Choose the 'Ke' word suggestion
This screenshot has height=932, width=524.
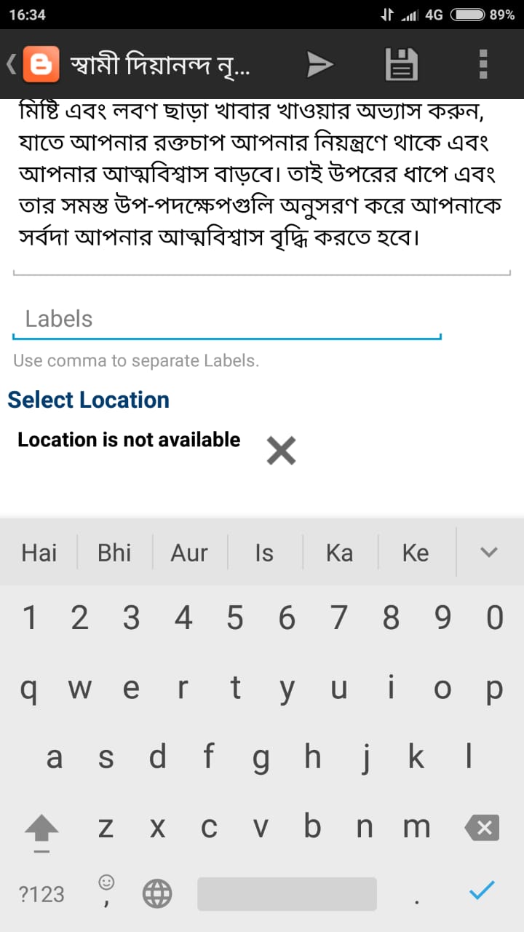tap(416, 553)
